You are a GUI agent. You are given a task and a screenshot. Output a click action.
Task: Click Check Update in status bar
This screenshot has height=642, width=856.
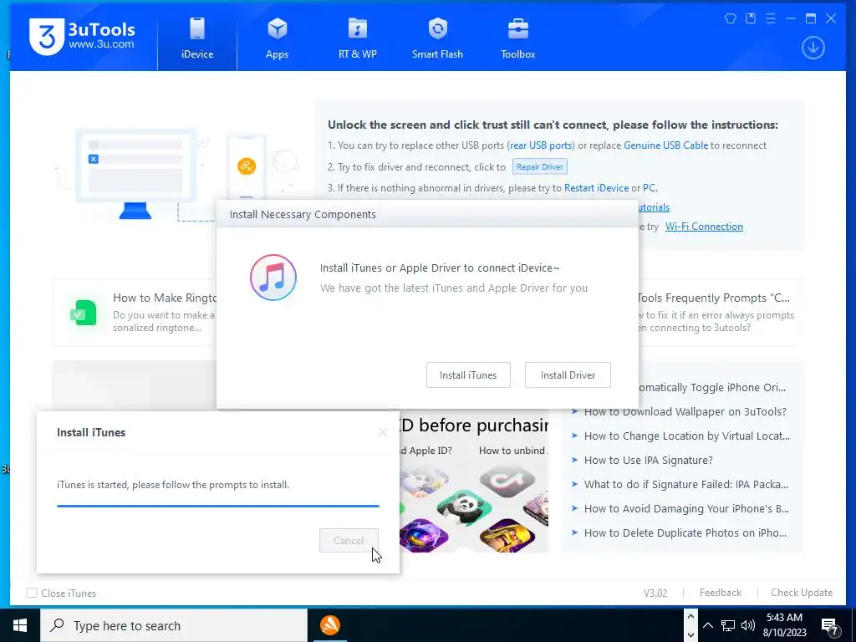[802, 593]
